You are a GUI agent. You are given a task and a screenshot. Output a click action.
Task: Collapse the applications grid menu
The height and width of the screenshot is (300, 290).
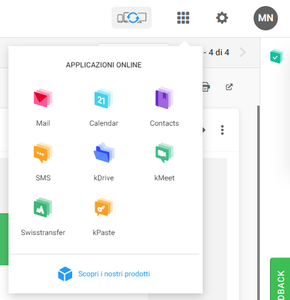(x=183, y=18)
